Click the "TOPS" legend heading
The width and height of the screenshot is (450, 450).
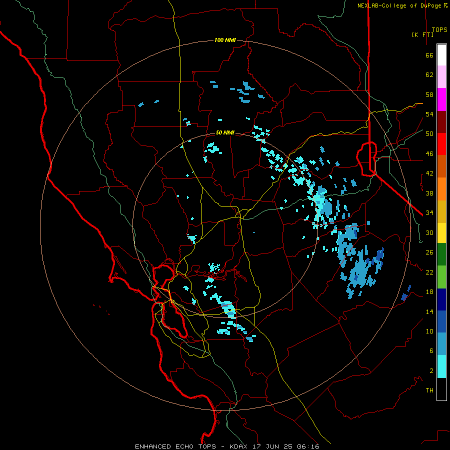point(439,30)
